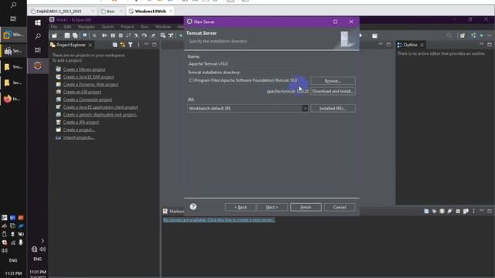This screenshot has width=495, height=278.
Task: Click the New toolbar icon in Eclipse
Action: pos(54,36)
